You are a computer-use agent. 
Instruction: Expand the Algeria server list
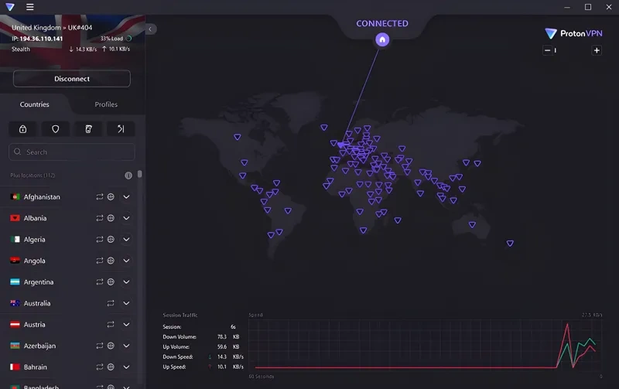point(126,240)
